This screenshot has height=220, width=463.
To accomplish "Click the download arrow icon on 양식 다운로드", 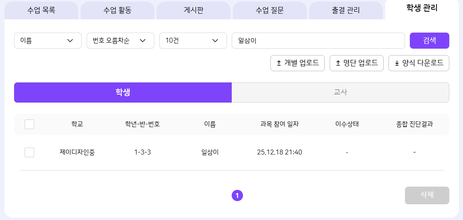I will 397,63.
